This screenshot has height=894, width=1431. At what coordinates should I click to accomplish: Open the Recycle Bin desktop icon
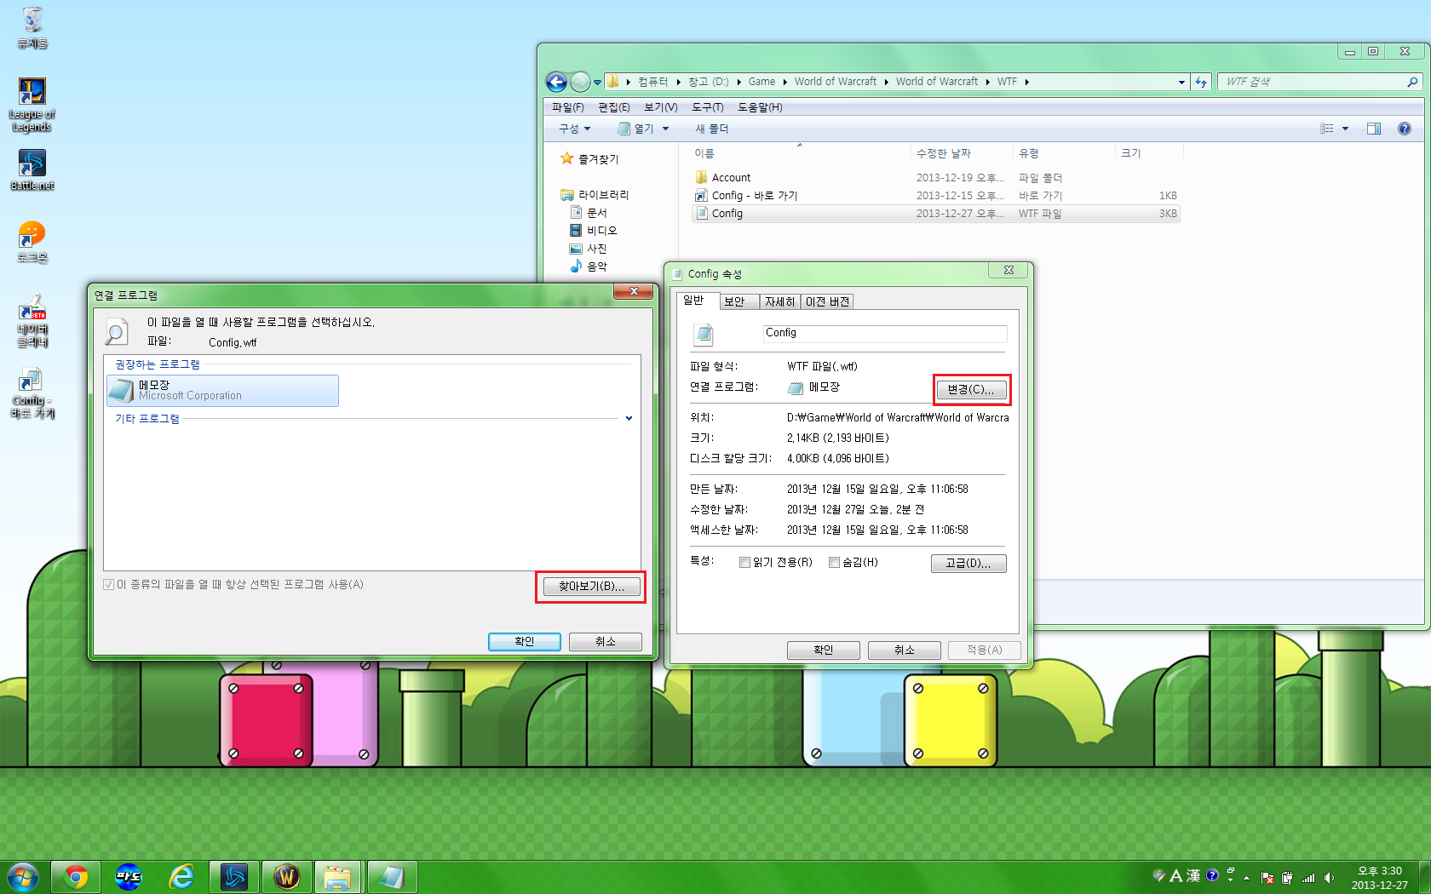point(32,26)
